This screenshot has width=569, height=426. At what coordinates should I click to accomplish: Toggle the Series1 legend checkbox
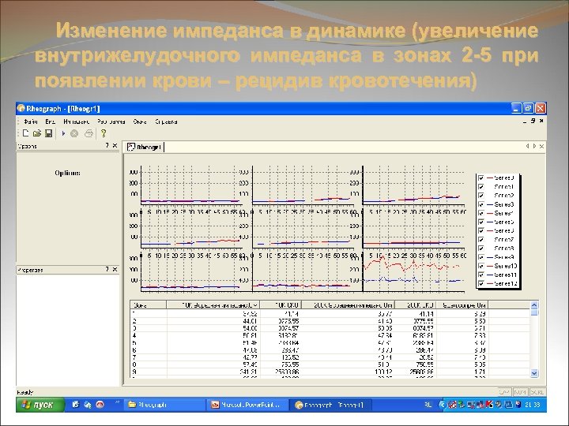click(x=481, y=187)
